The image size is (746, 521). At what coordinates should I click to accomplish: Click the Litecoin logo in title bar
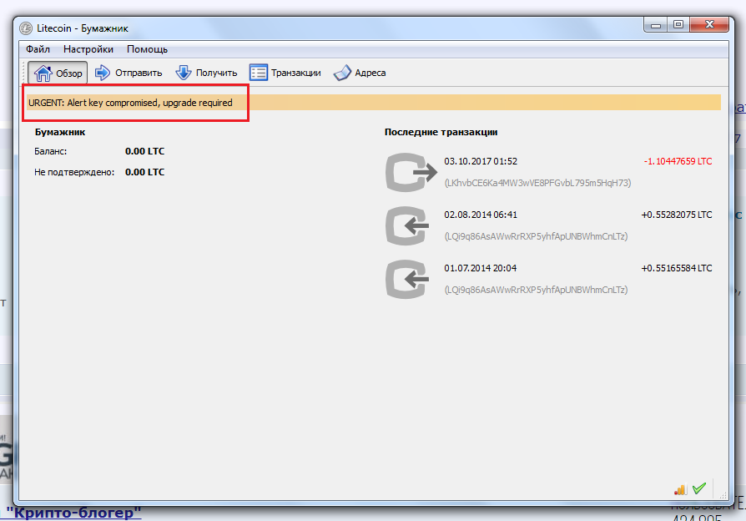tap(26, 28)
